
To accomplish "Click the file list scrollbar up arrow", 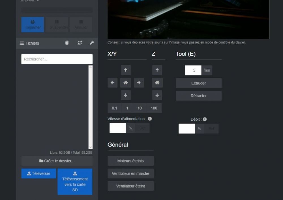I will [x=91, y=67].
